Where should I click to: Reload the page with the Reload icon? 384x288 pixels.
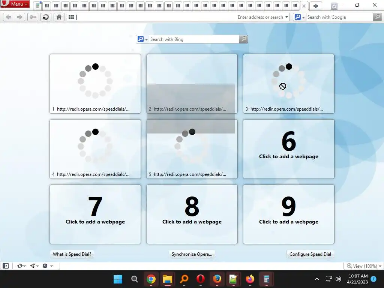pos(46,17)
